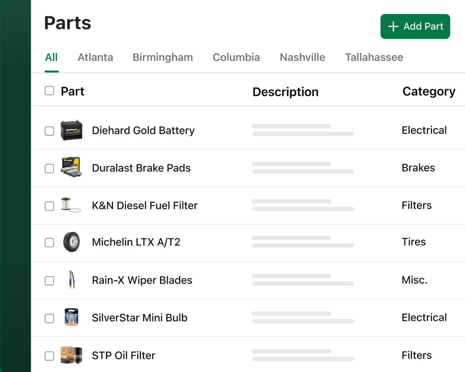The height and width of the screenshot is (372, 465).
Task: Click the Add Part button
Action: (x=415, y=27)
